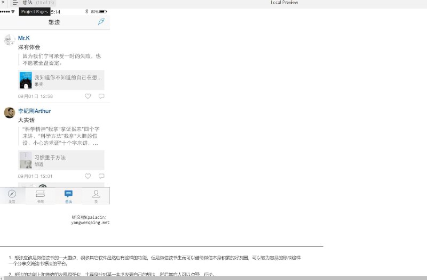Open 李纪刚Arthur's avatar photo
Image resolution: width=427 pixels, height=280 pixels.
pos(10,112)
